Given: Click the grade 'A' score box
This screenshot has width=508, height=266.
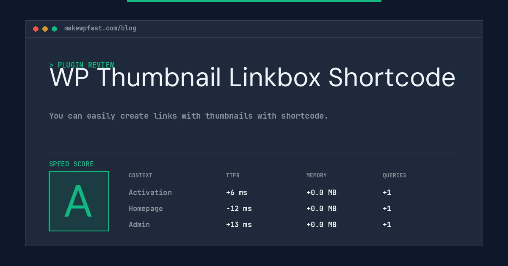Looking at the screenshot, I should (79, 201).
